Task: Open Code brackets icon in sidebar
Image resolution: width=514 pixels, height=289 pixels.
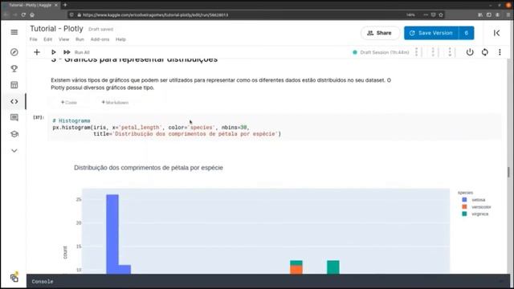Action: [14, 102]
